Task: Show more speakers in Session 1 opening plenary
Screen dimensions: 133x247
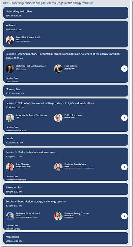Action: (x=124, y=69)
